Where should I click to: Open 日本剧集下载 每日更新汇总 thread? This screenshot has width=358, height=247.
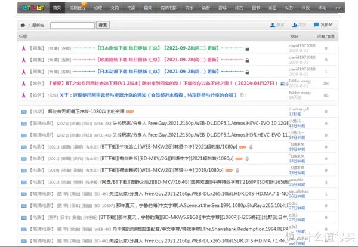coord(158,48)
